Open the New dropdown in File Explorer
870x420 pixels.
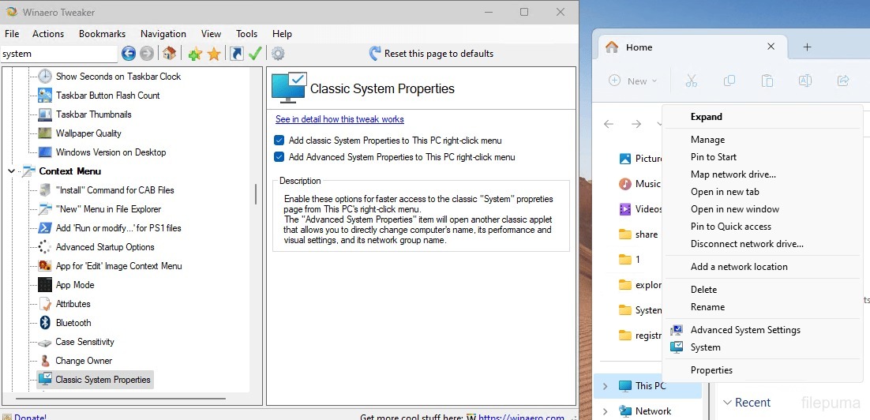pyautogui.click(x=633, y=81)
